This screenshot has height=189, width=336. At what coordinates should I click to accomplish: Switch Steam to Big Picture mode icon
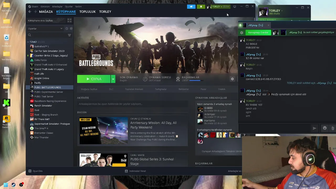[x=235, y=7]
